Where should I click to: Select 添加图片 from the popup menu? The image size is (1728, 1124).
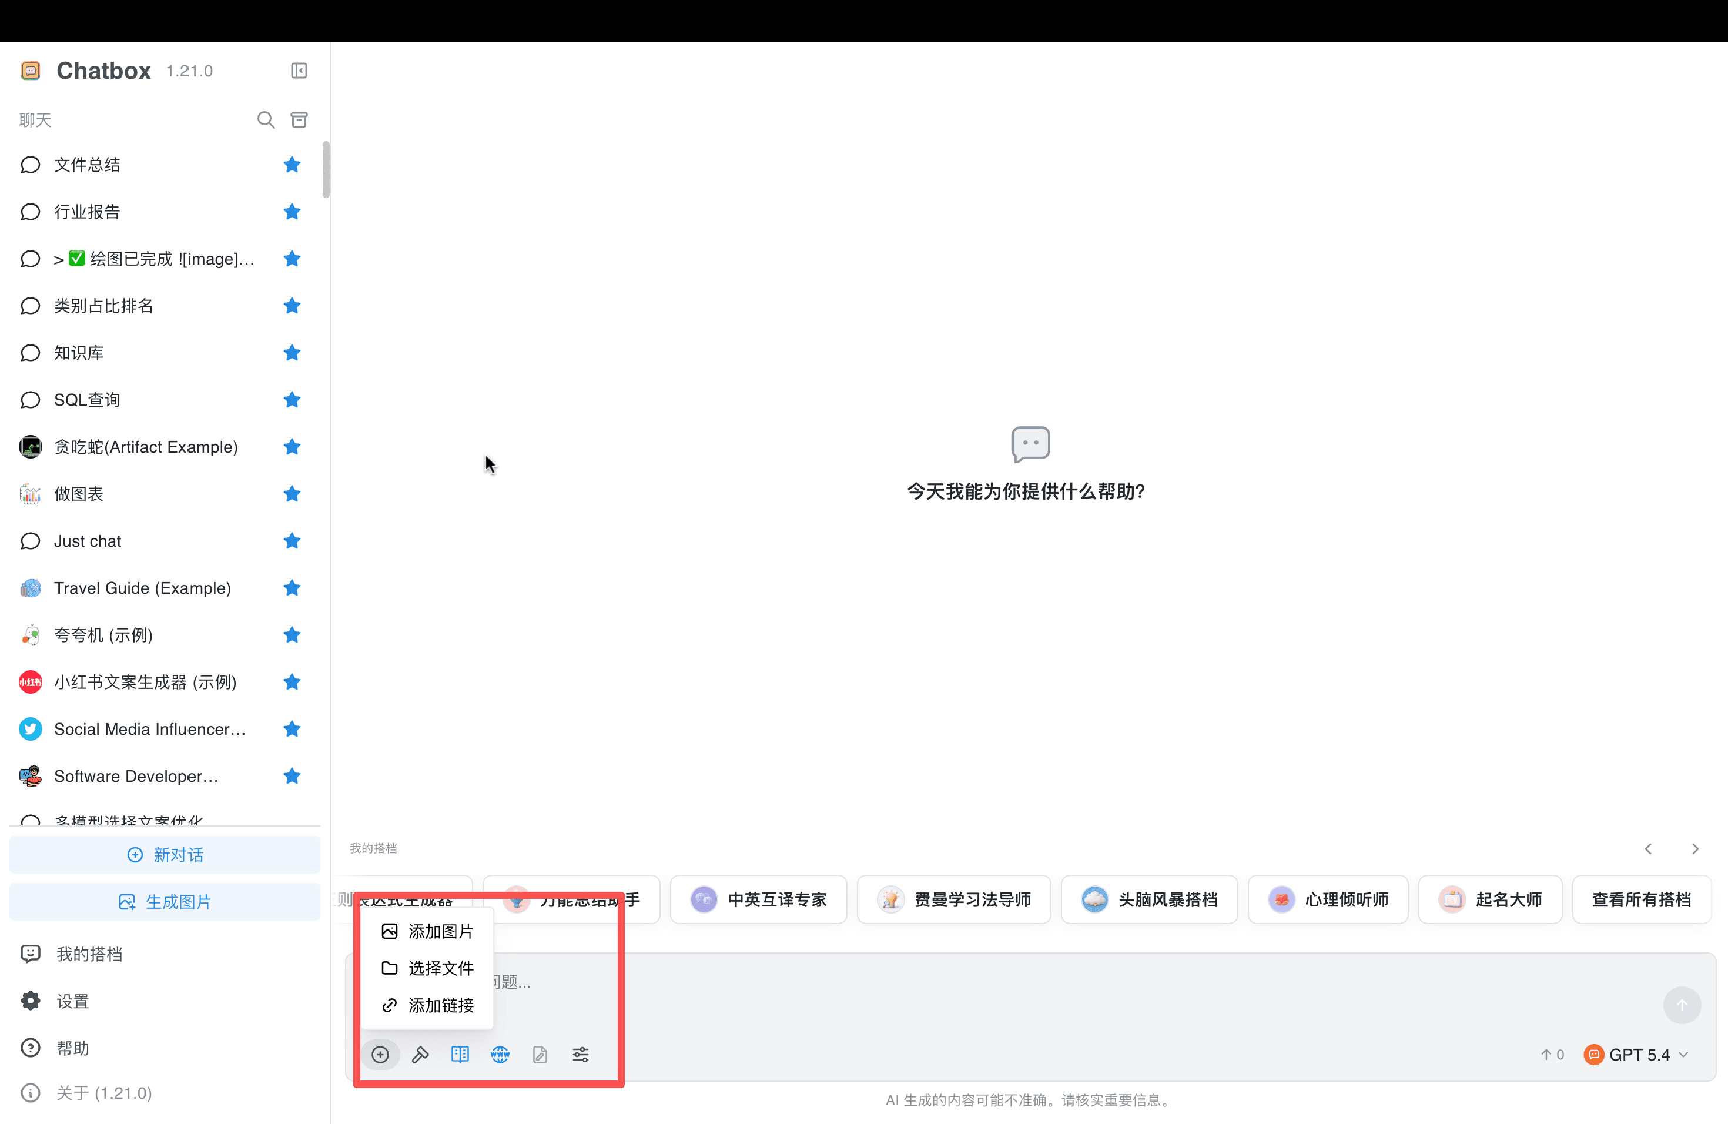coord(428,932)
